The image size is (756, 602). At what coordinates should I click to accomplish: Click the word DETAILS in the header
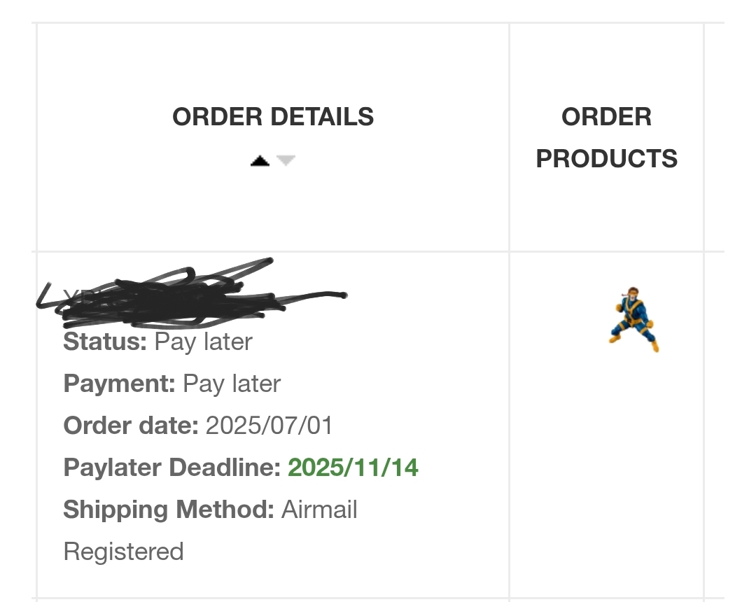(x=322, y=117)
